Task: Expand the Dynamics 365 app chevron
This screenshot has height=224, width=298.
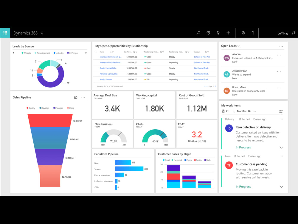Action: [x=42, y=33]
